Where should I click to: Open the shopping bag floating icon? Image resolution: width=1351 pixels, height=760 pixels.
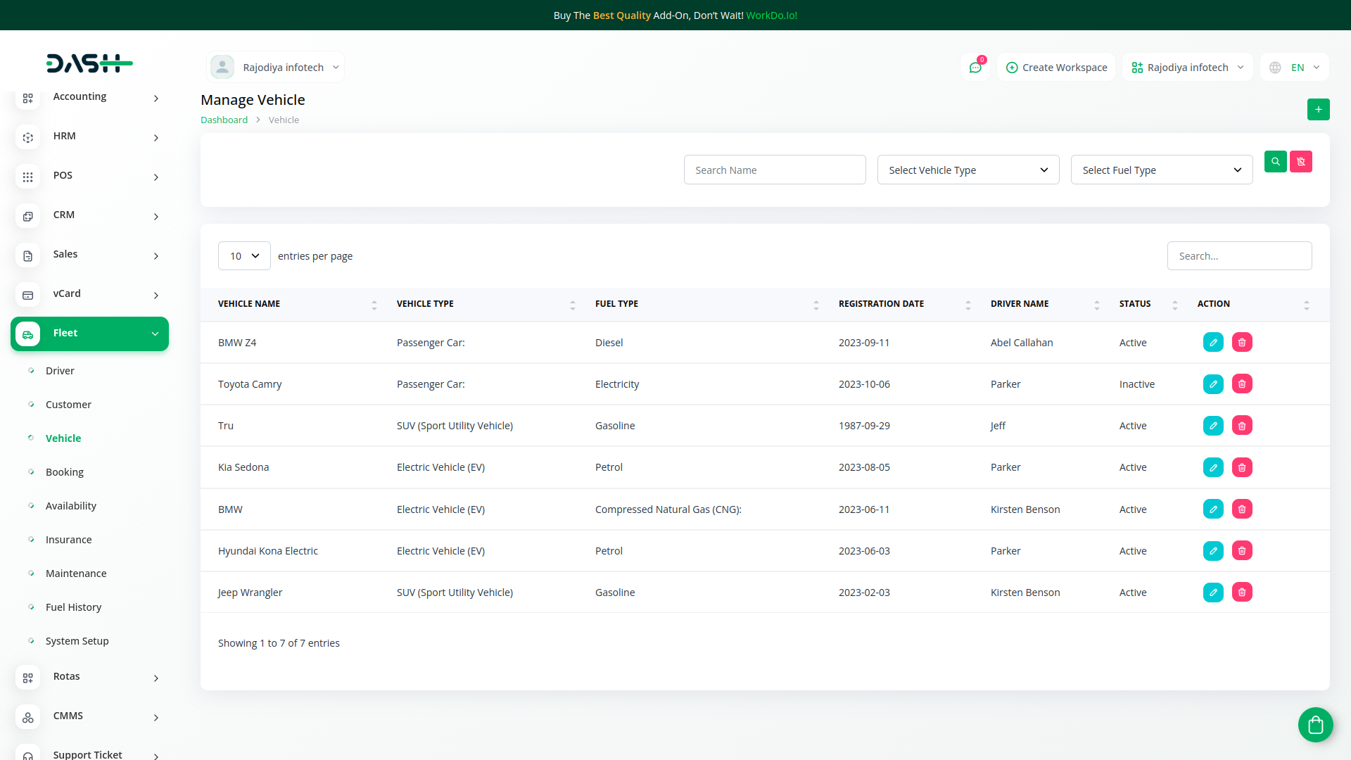tap(1315, 724)
